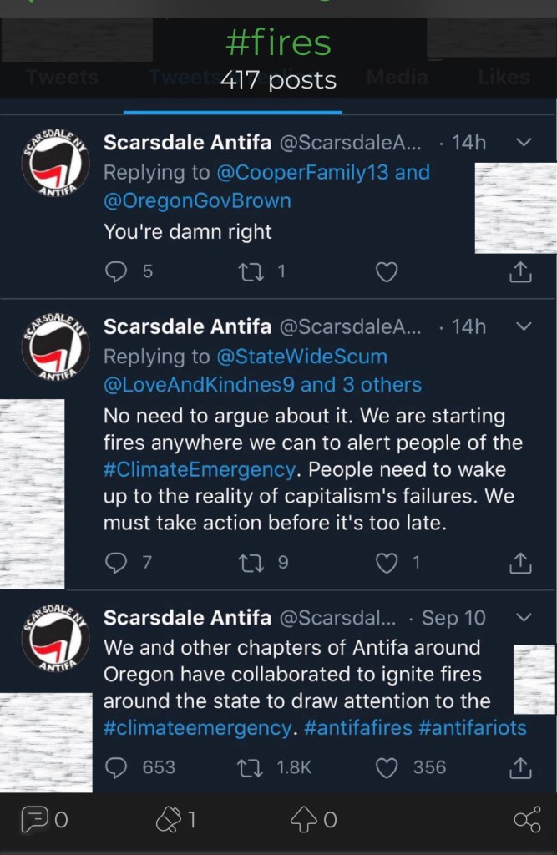Expand chevron menu on Sep 10 tweet
The height and width of the screenshot is (855, 557).
[524, 618]
